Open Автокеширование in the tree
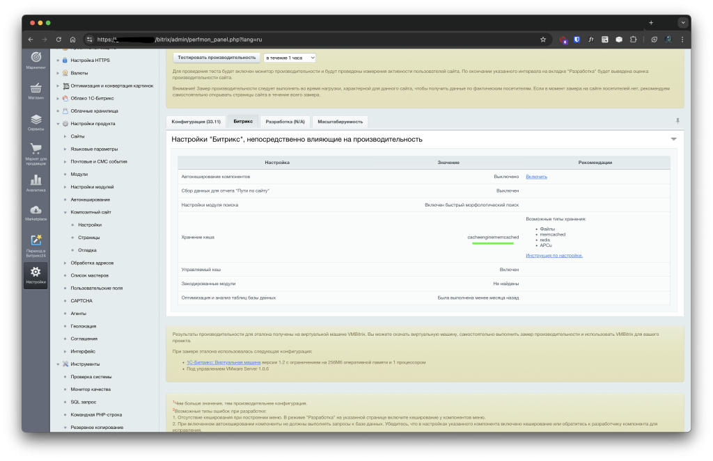This screenshot has height=461, width=713. click(x=90, y=200)
